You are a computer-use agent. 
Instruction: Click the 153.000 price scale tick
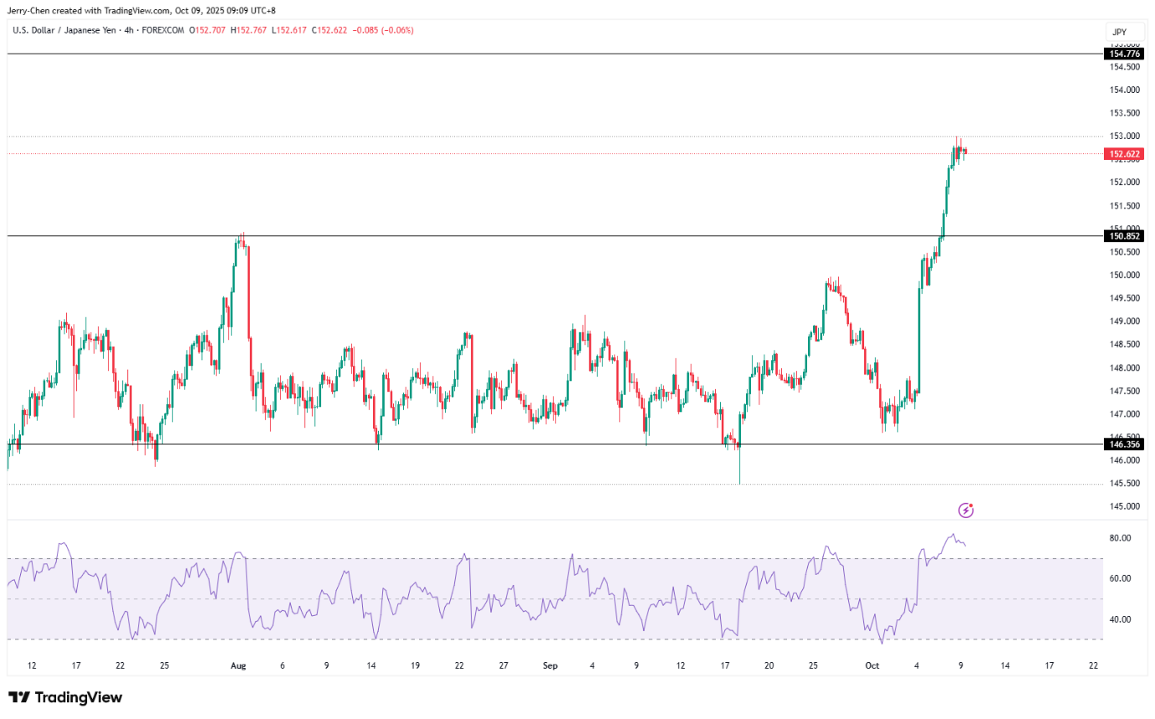click(1125, 136)
